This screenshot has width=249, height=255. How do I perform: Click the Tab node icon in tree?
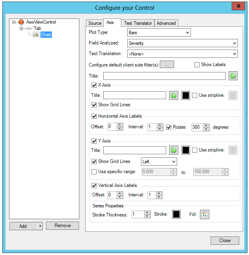[x=29, y=28]
